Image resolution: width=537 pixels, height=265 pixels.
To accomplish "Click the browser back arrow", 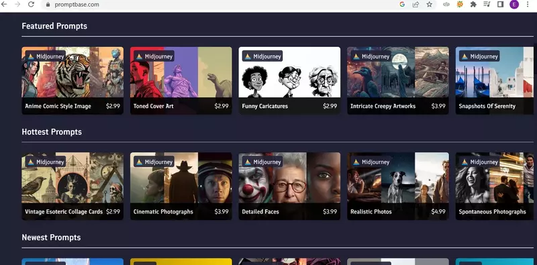I will click(x=3, y=5).
